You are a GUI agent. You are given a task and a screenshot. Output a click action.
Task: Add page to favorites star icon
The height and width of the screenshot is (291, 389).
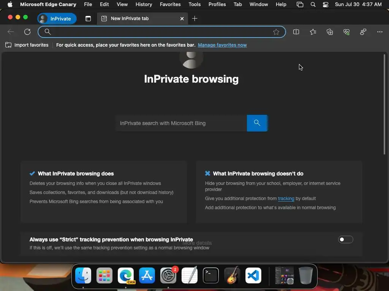coord(276,32)
